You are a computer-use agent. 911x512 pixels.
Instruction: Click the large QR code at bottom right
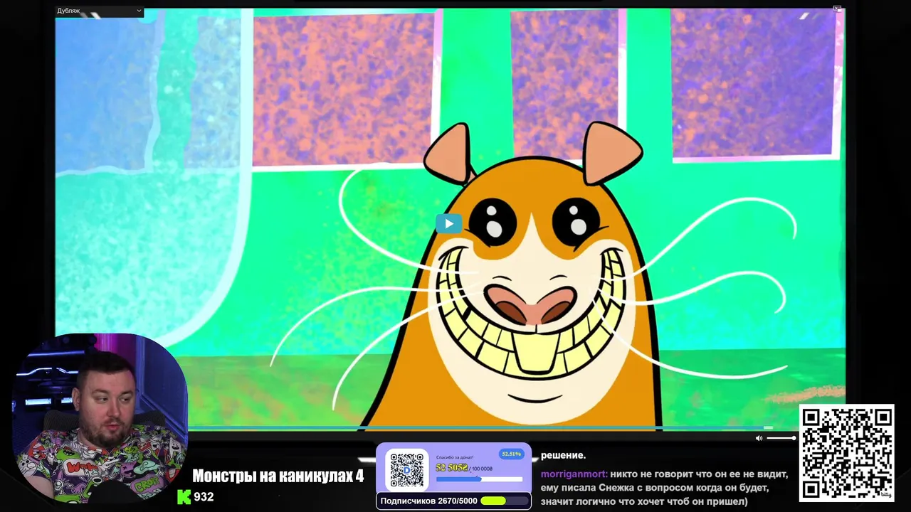pos(847,452)
